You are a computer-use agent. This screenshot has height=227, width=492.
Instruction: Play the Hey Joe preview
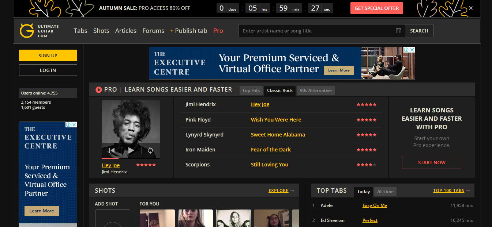coord(131,150)
